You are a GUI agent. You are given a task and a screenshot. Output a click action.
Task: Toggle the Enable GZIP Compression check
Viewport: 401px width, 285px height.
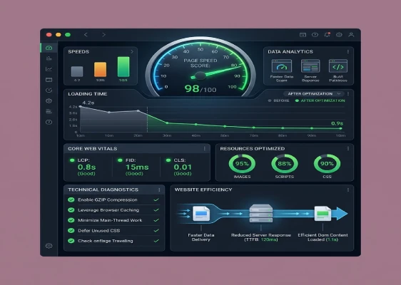pyautogui.click(x=71, y=199)
